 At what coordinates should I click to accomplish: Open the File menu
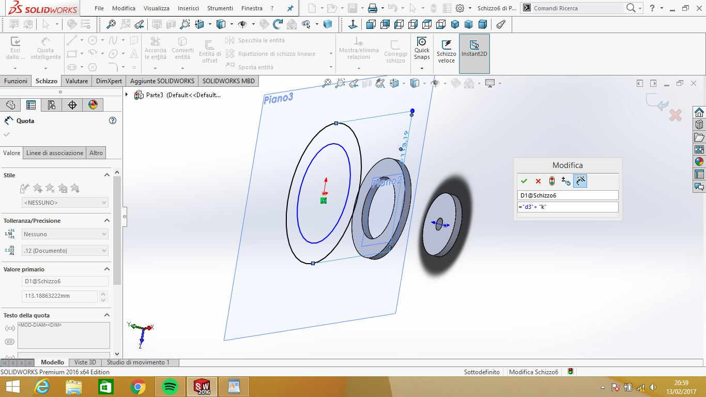[x=99, y=8]
